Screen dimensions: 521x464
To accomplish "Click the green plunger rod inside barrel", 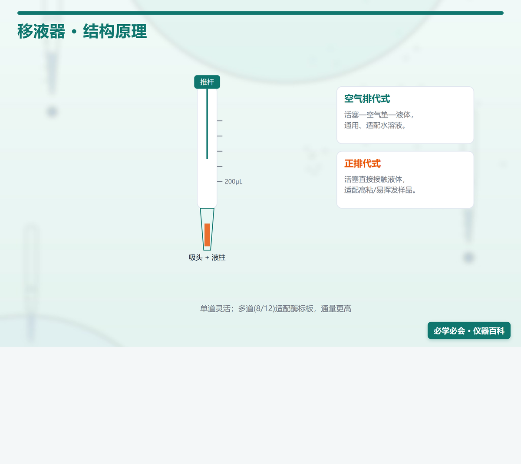I will [207, 124].
